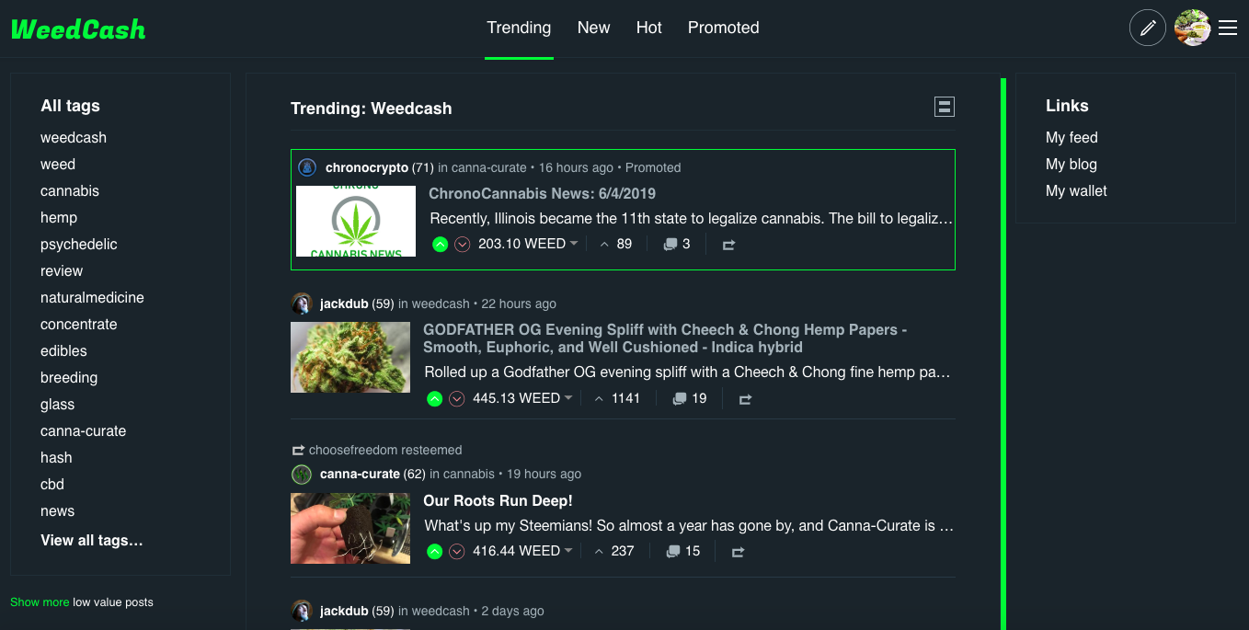Select the hemp tag

point(59,218)
